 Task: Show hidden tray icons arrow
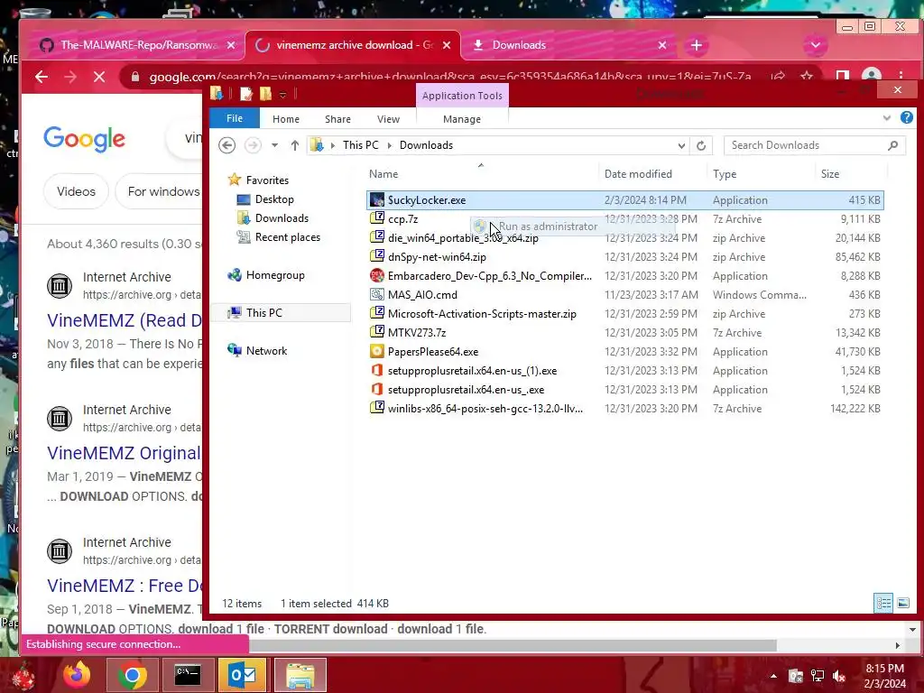click(773, 676)
